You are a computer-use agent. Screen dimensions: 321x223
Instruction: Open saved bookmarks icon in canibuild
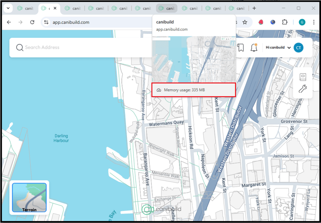[241, 48]
